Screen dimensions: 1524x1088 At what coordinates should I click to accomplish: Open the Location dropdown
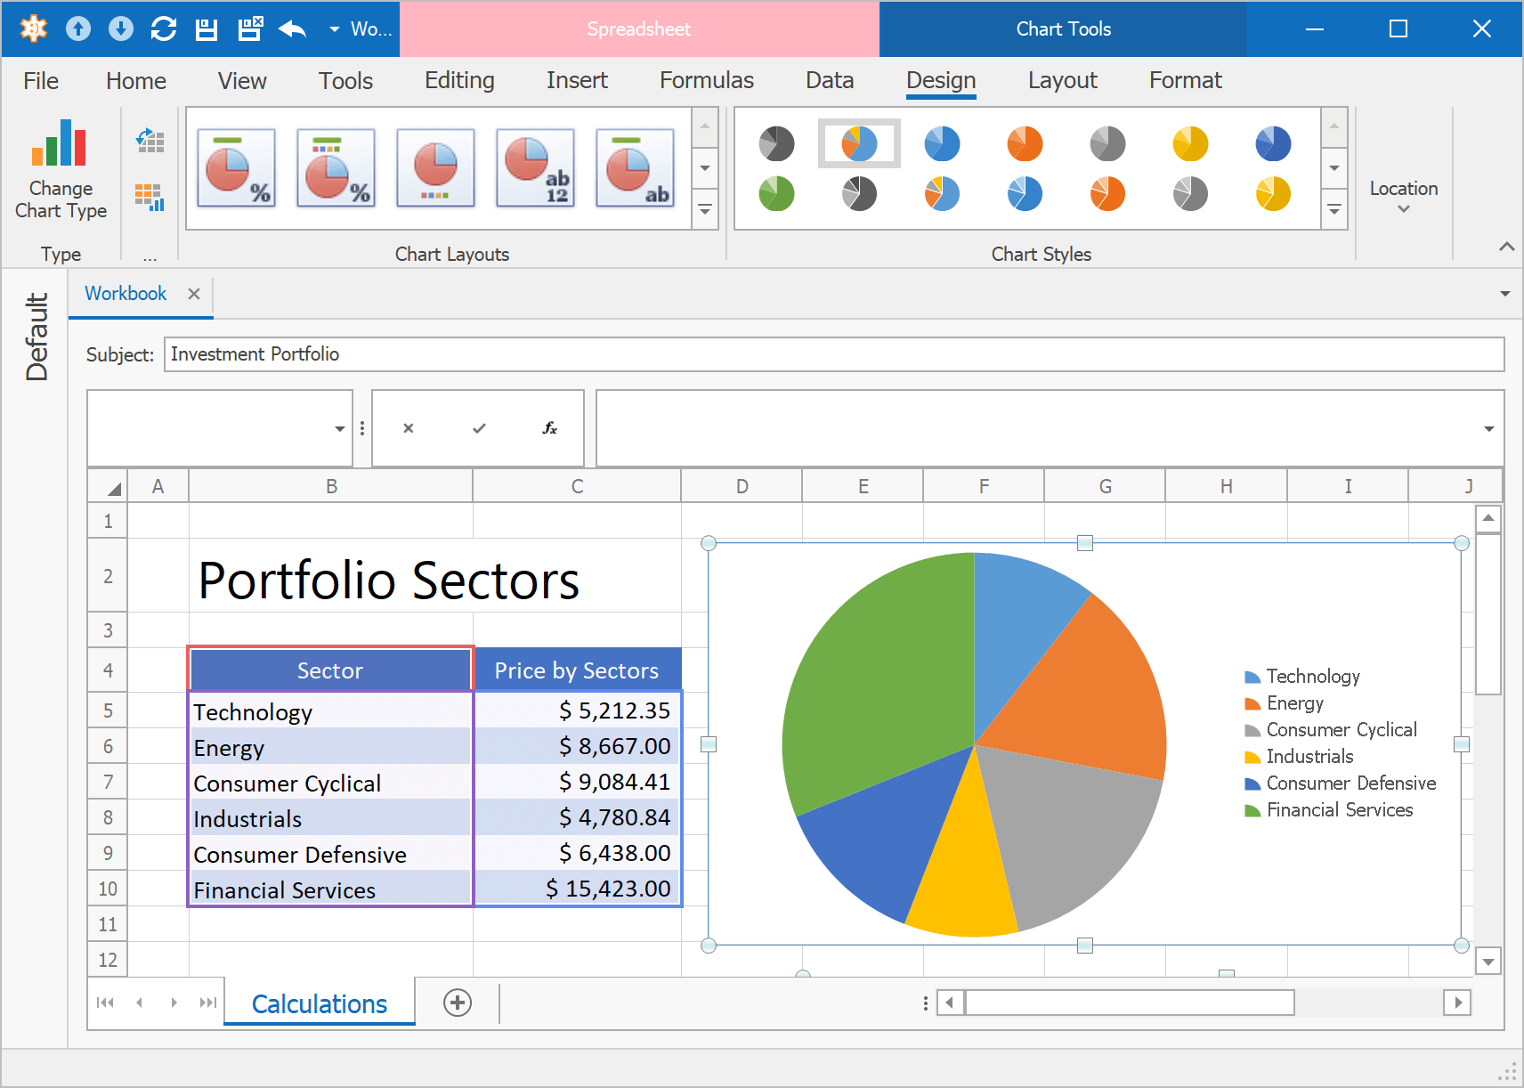(1403, 197)
